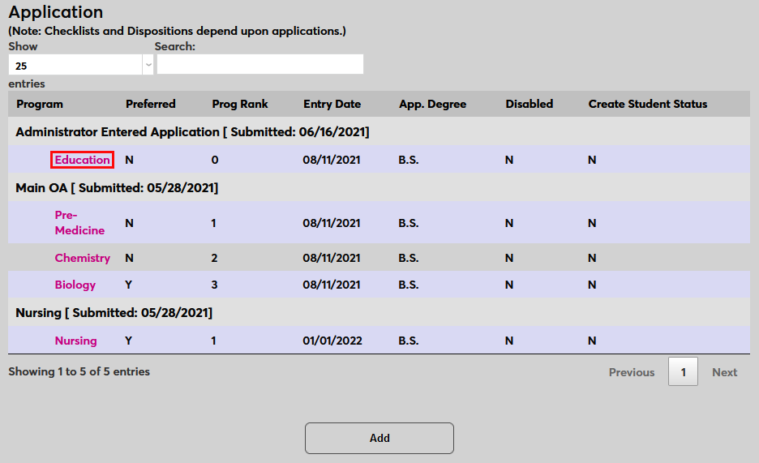Open the Show entries dropdown showing 25
The image size is (759, 463).
coord(81,65)
